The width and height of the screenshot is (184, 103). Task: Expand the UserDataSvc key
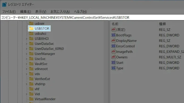[27, 44]
